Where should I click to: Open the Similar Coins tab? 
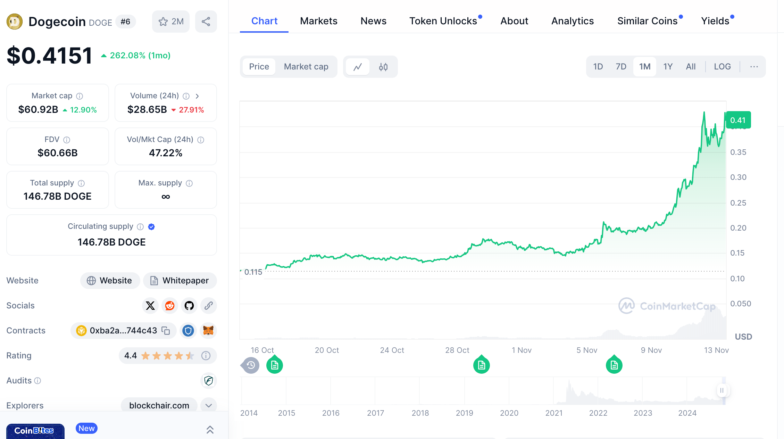[648, 21]
